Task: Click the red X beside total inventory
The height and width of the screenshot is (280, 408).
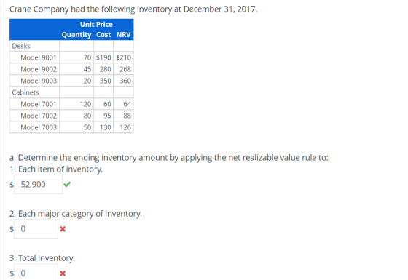Action: [63, 273]
